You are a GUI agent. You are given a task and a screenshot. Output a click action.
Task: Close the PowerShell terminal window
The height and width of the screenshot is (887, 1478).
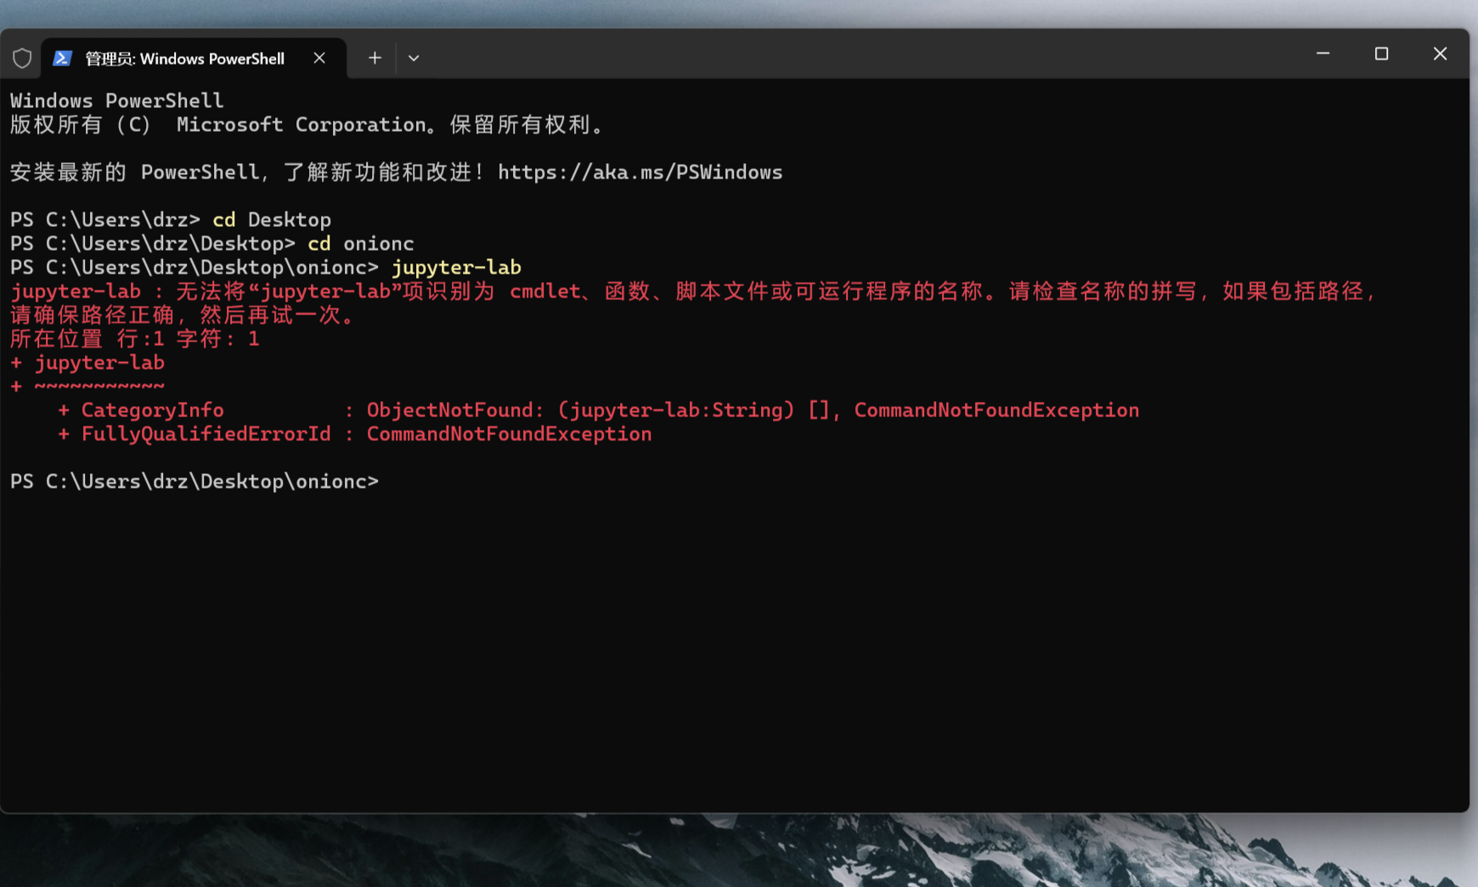(1440, 54)
